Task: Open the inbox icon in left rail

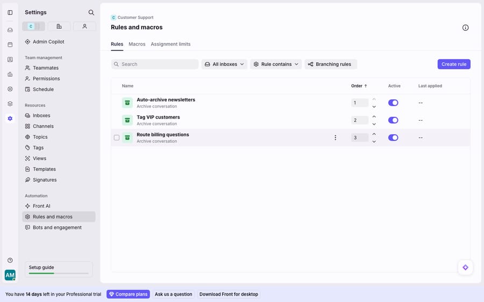Action: 10,30
